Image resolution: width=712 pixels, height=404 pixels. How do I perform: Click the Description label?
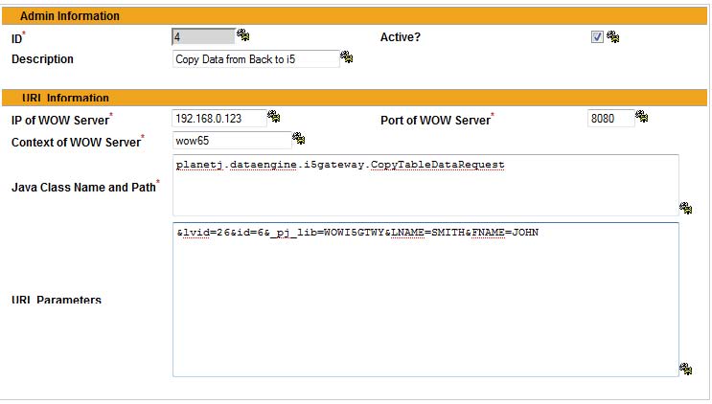click(42, 59)
